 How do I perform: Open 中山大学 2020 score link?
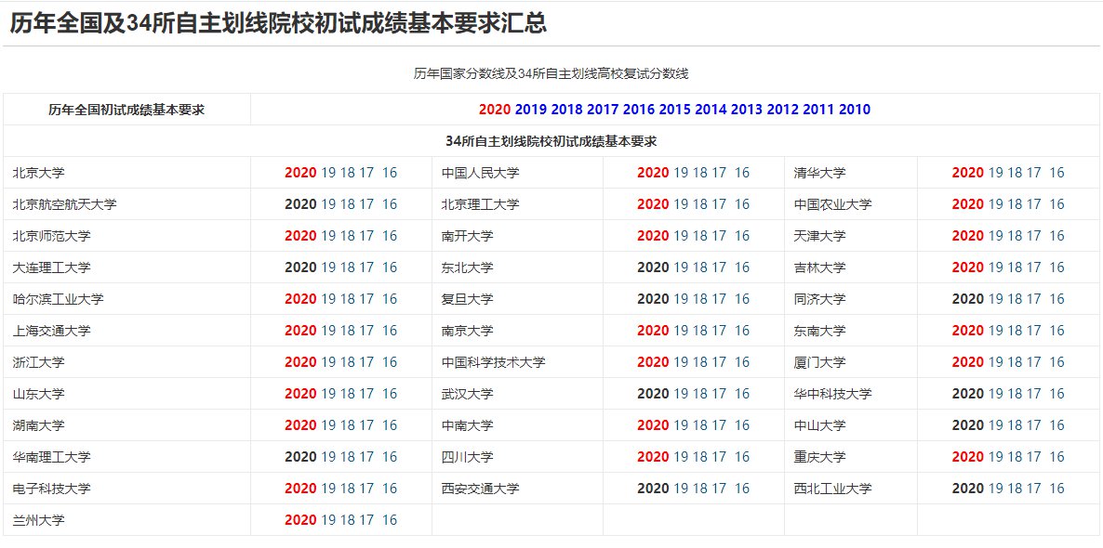968,425
